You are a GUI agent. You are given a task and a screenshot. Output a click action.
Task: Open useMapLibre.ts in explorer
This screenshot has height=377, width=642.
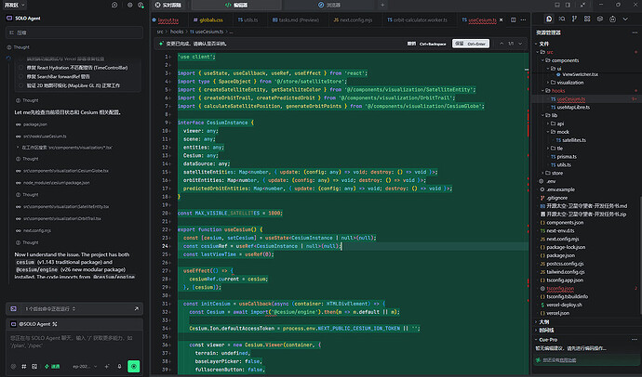coord(573,107)
